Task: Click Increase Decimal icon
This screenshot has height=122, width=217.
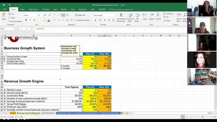Action: [x=109, y=20]
